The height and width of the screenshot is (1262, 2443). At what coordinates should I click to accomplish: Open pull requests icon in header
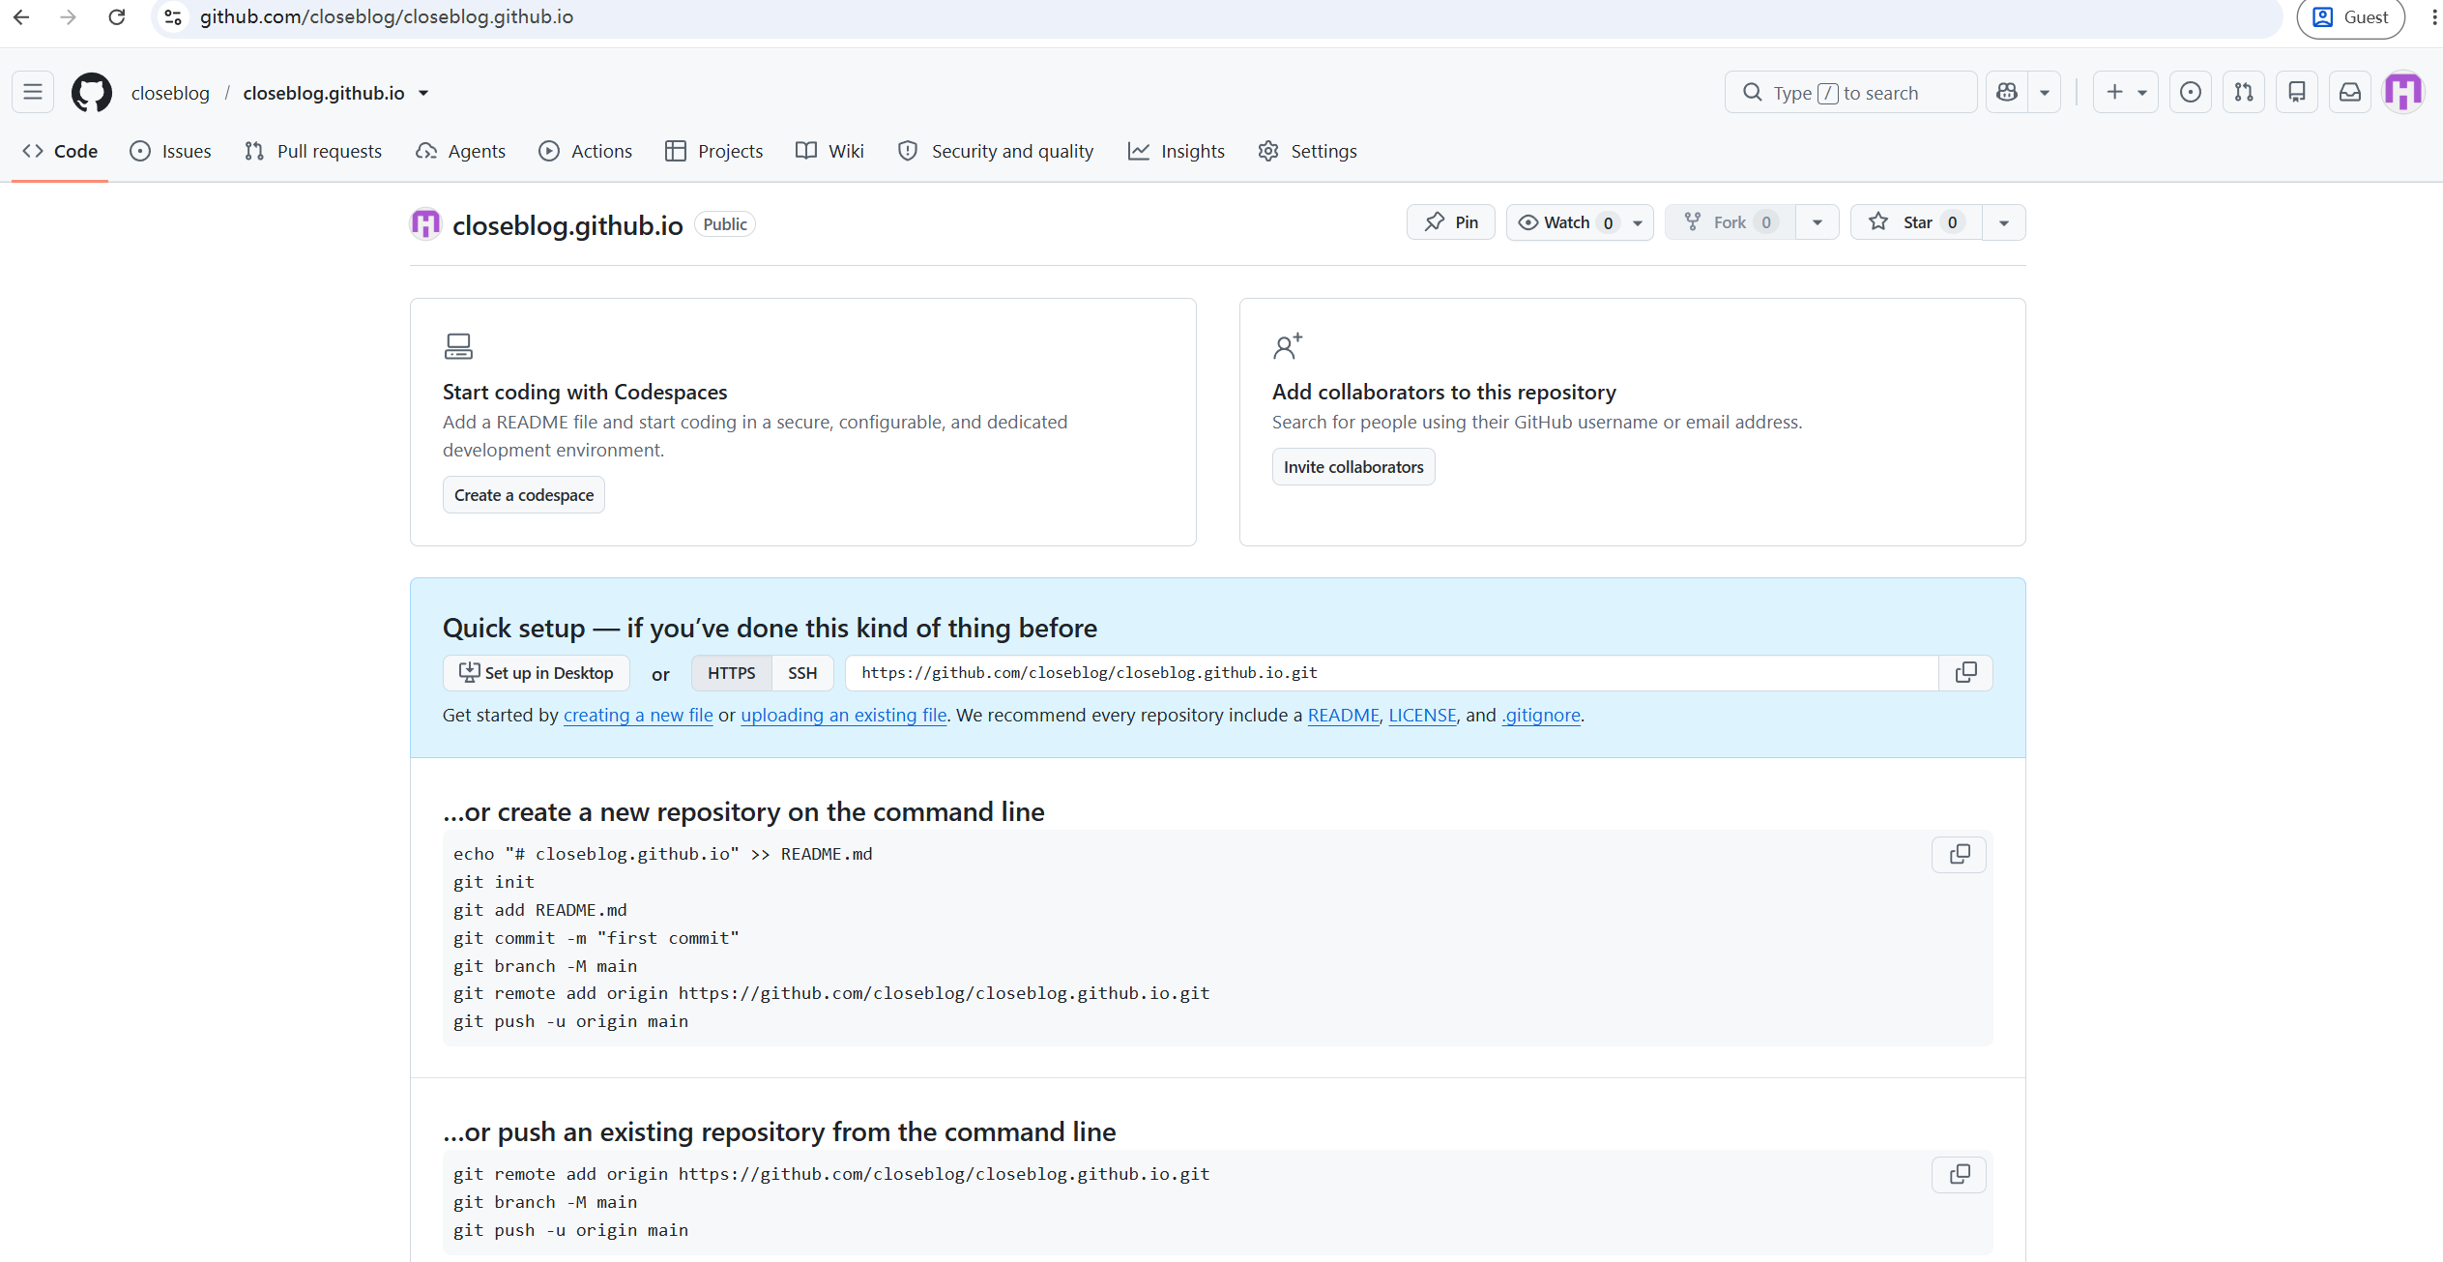(2244, 93)
